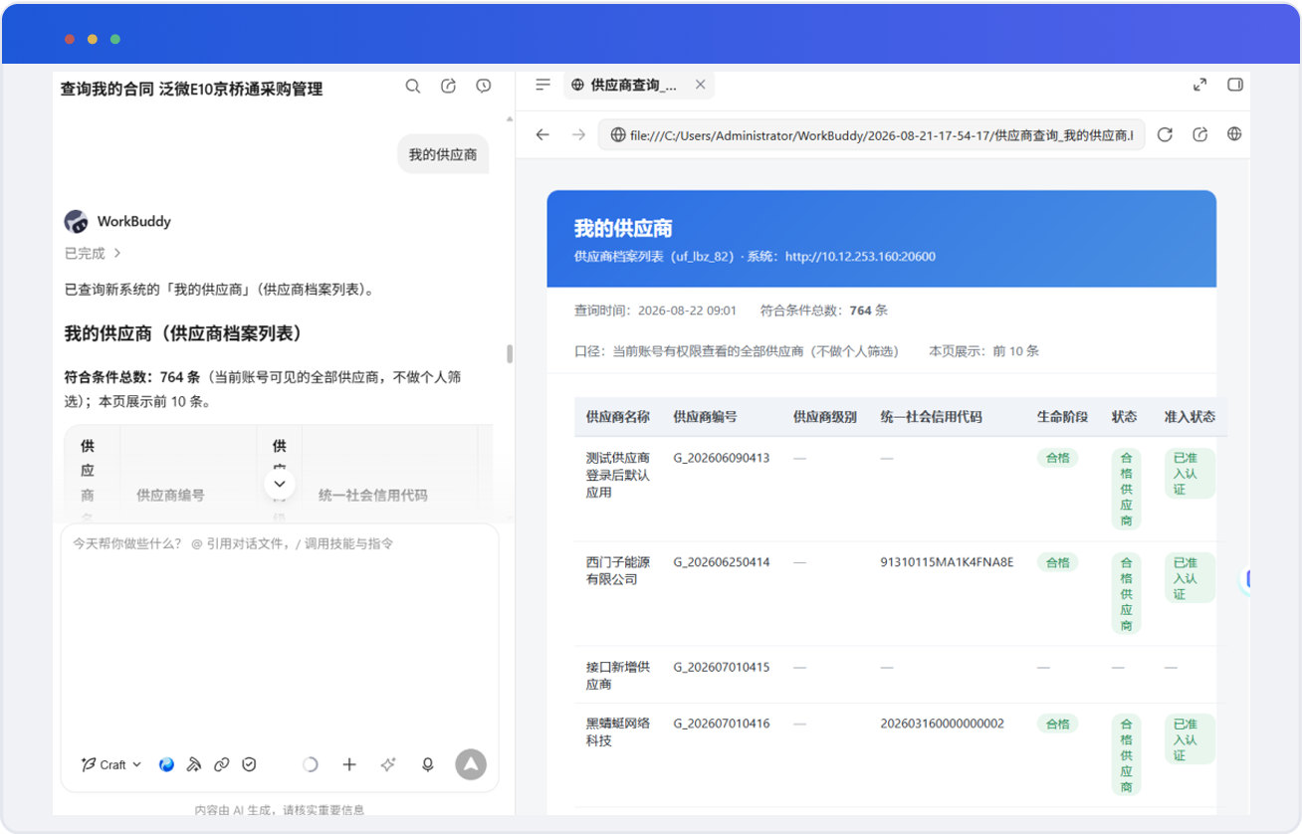Select supplier name 西门子能源有限公司
This screenshot has height=834, width=1302.
pyautogui.click(x=617, y=571)
